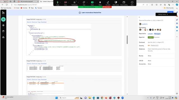The height and width of the screenshot is (100, 179).
Task: Open Zoom Participants panel
Action: point(74,3)
